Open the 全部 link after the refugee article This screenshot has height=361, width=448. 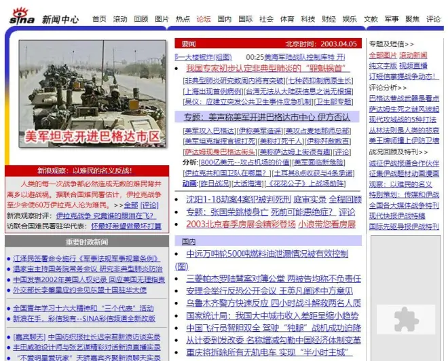pos(131,205)
